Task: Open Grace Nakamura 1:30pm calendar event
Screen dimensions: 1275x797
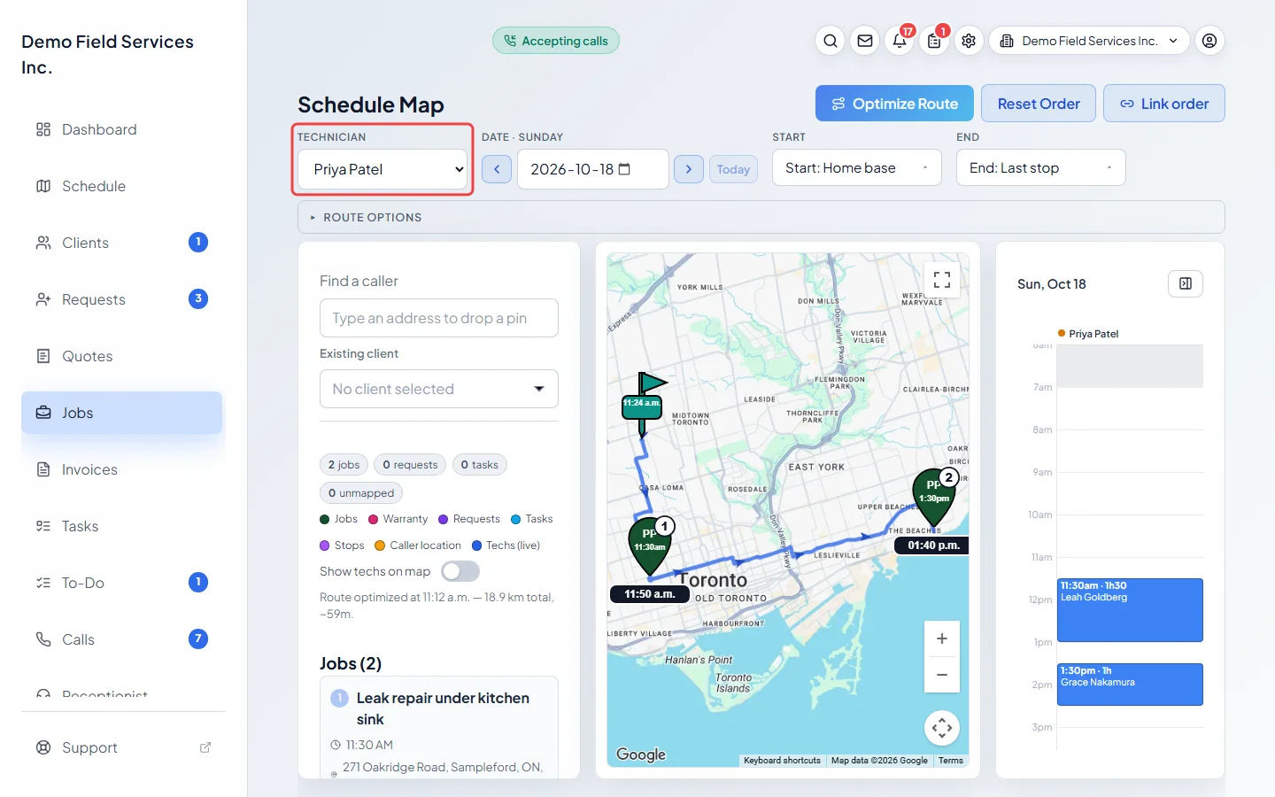Action: click(x=1130, y=685)
